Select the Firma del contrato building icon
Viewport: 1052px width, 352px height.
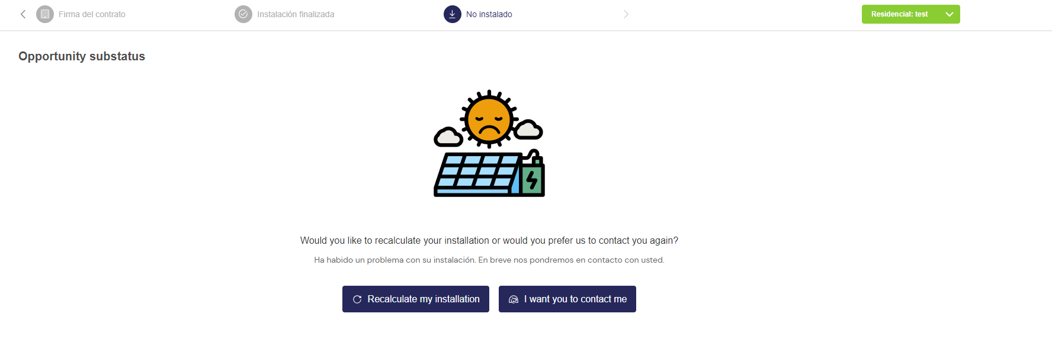[45, 14]
